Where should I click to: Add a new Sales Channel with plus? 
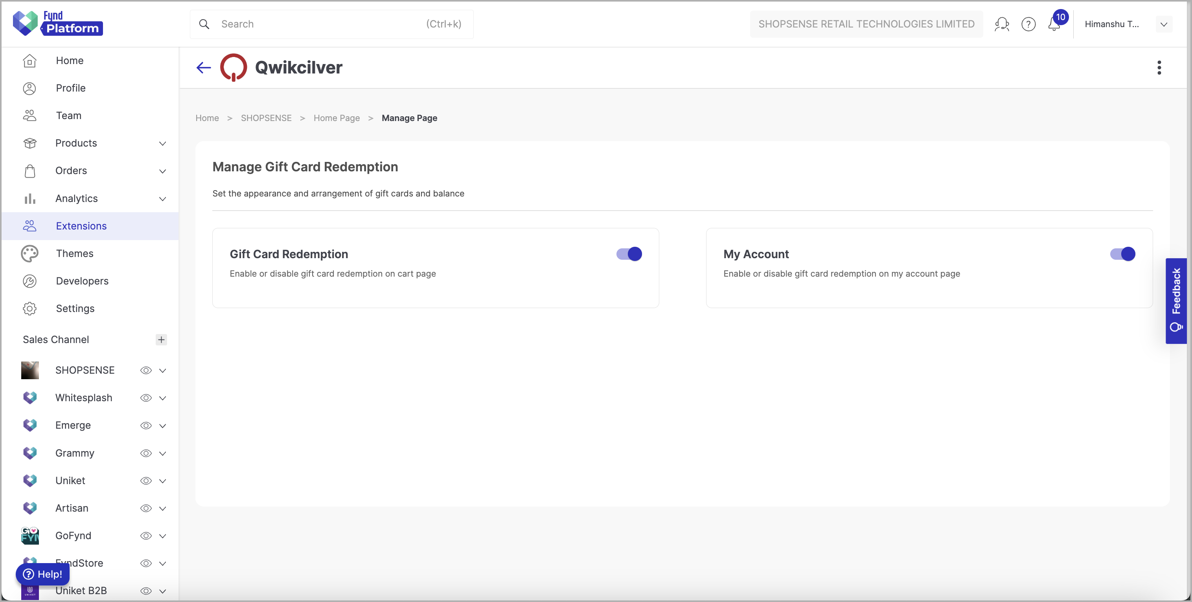click(161, 340)
